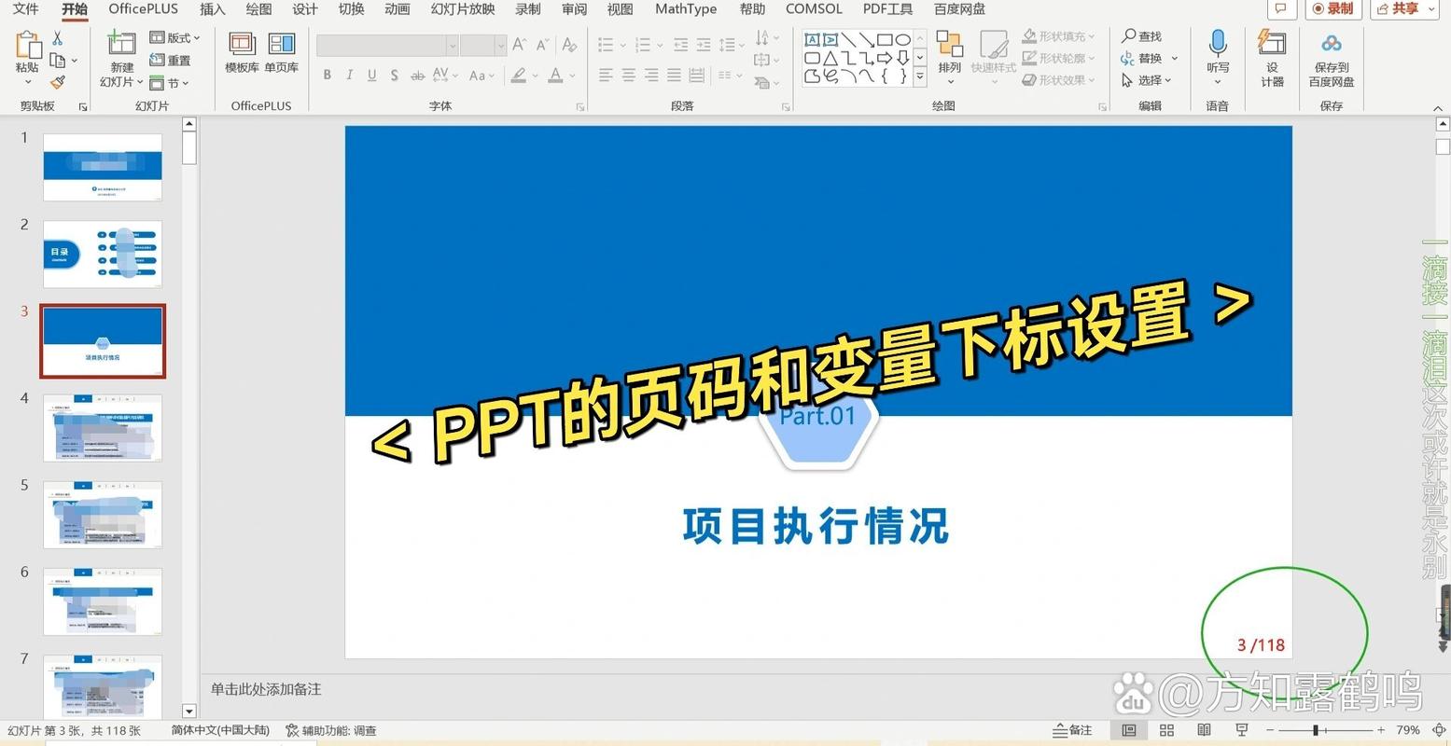The height and width of the screenshot is (746, 1451).
Task: Open the font name combo box
Action: pos(387,45)
